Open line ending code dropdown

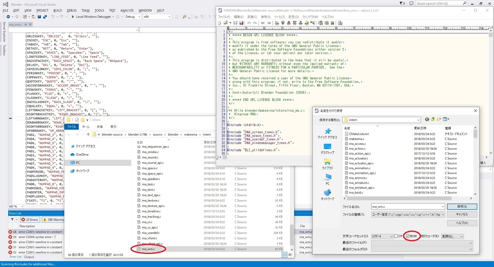point(461,237)
